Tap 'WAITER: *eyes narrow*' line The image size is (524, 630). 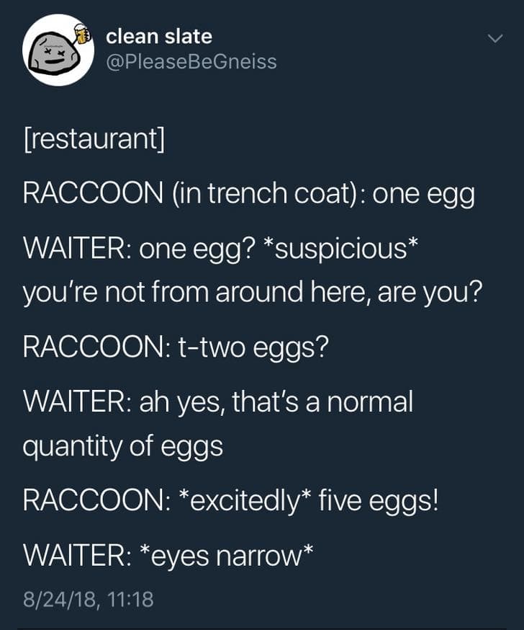(168, 556)
